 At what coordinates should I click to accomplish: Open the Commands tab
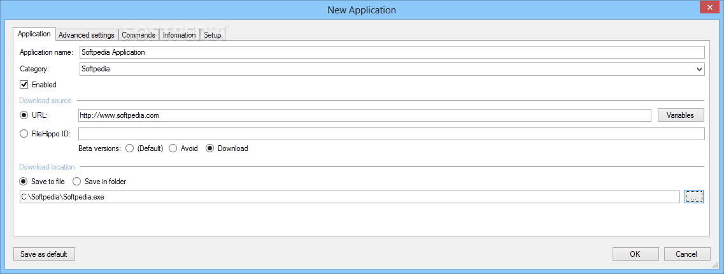(139, 35)
